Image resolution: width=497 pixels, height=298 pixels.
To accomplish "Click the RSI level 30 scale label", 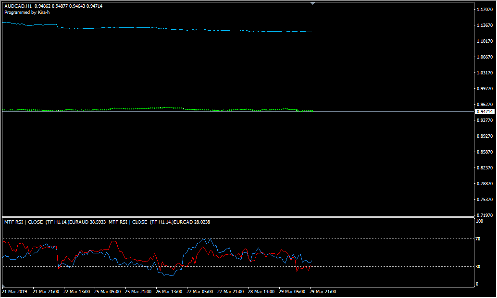I will tap(478, 267).
